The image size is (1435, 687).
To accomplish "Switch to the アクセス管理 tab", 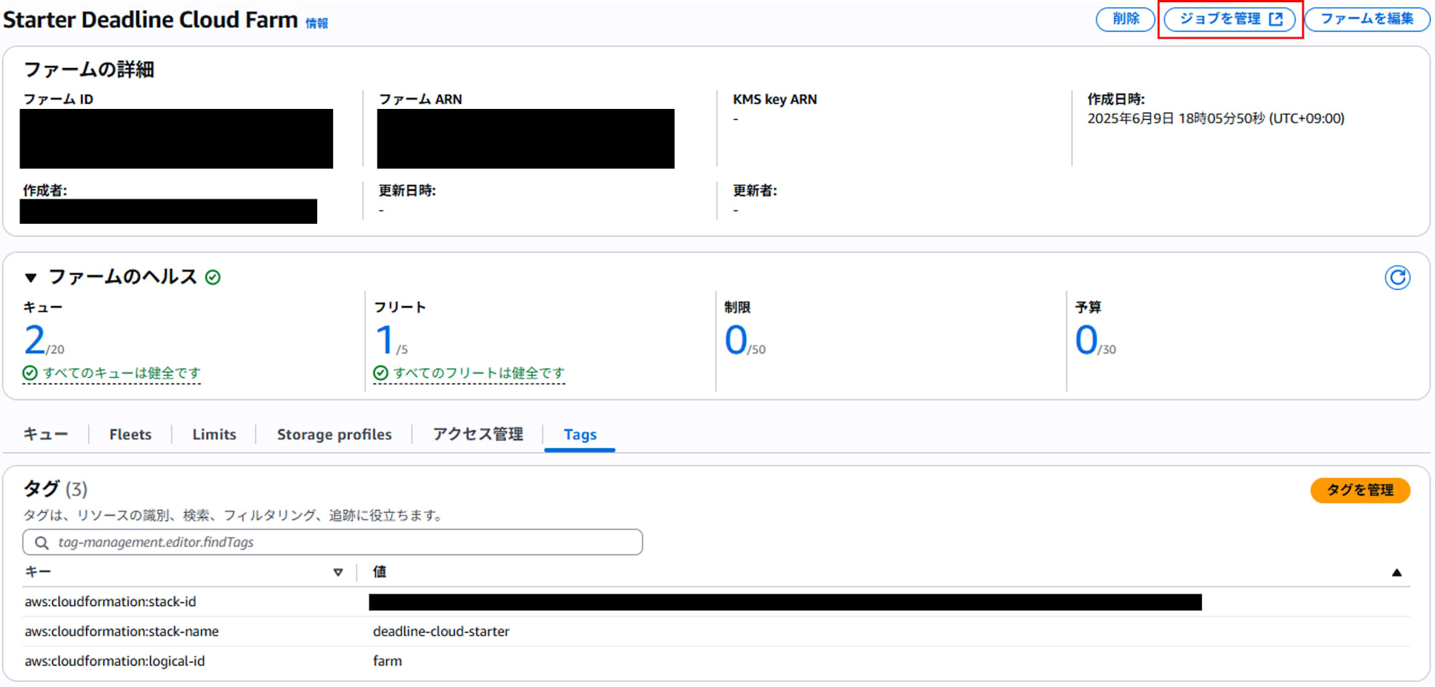I will 478,435.
